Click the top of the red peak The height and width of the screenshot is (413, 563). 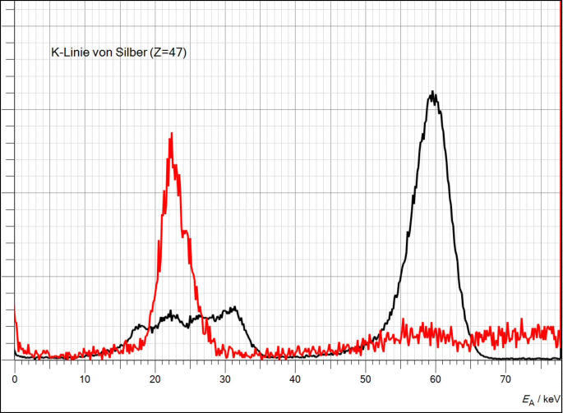click(171, 135)
